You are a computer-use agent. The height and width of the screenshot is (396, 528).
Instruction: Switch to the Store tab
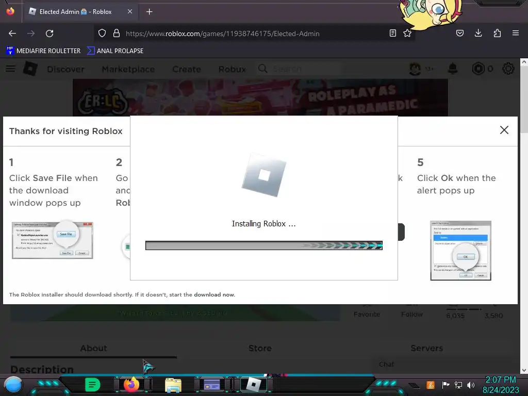coord(260,348)
